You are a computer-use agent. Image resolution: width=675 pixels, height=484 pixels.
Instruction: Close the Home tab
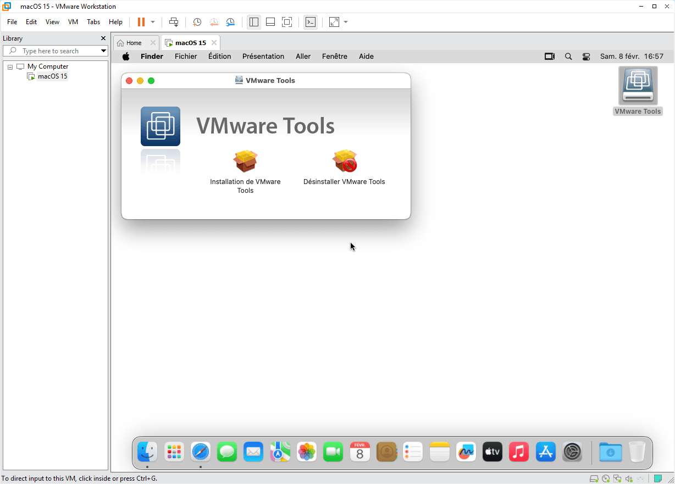[x=153, y=43]
